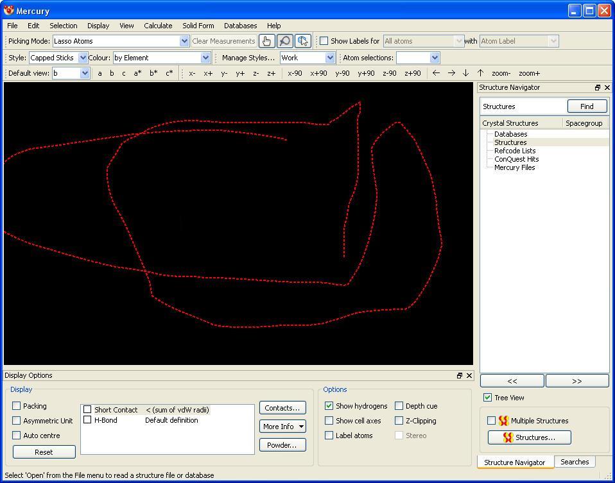
Task: Open the Display menu
Action: [x=98, y=26]
